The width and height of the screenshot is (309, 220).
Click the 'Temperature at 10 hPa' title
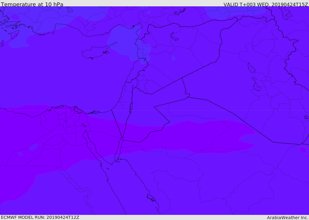32,4
